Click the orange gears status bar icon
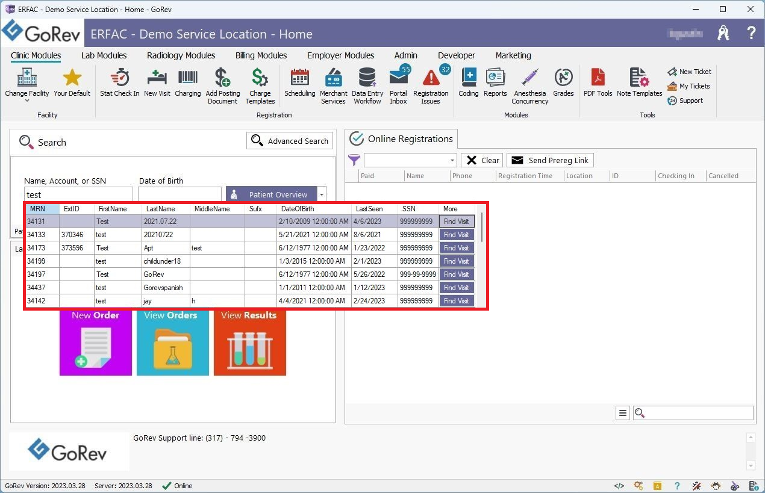765x493 pixels. coord(639,486)
